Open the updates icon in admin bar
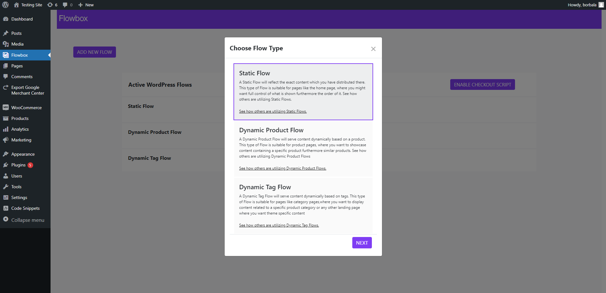Viewport: 606px width, 293px height. coord(50,5)
